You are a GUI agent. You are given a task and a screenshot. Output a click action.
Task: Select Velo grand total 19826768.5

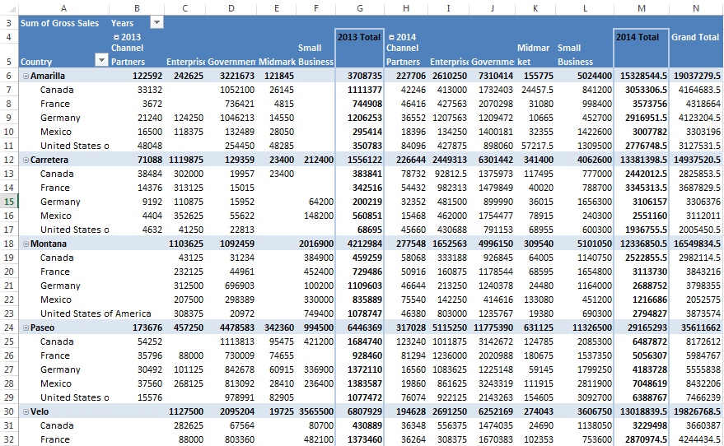(x=696, y=411)
